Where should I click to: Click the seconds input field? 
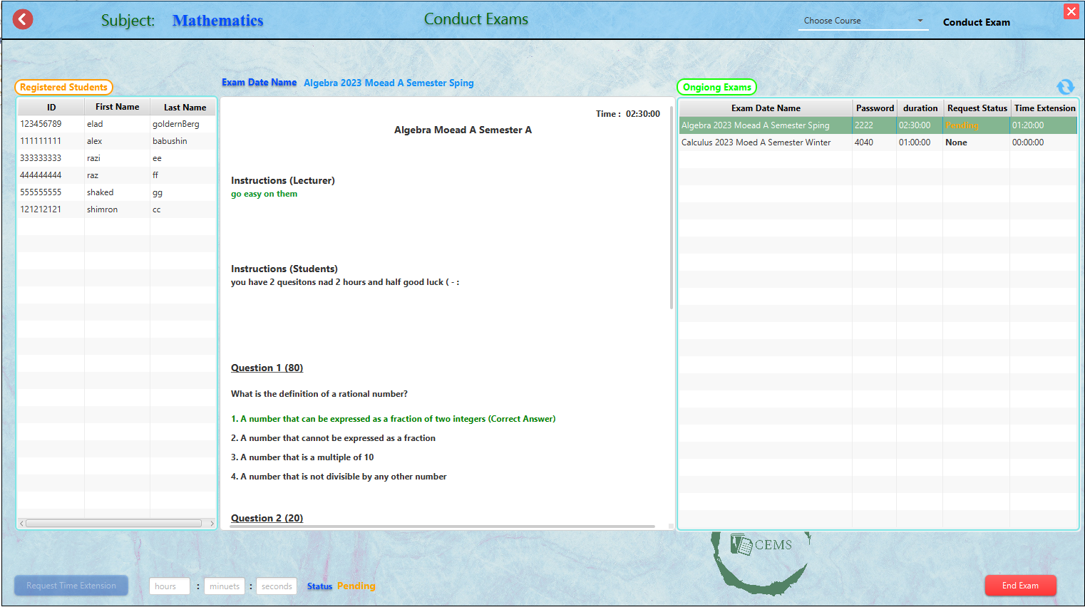pos(276,586)
